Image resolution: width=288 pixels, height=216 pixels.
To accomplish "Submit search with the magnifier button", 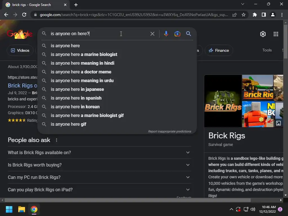I will (188, 34).
